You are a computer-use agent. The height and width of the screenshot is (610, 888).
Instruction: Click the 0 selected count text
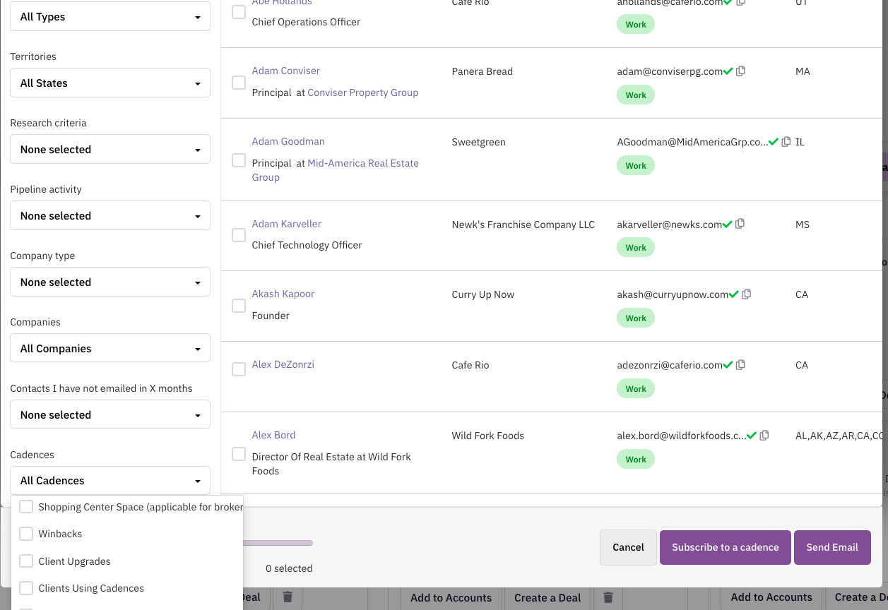coord(289,568)
